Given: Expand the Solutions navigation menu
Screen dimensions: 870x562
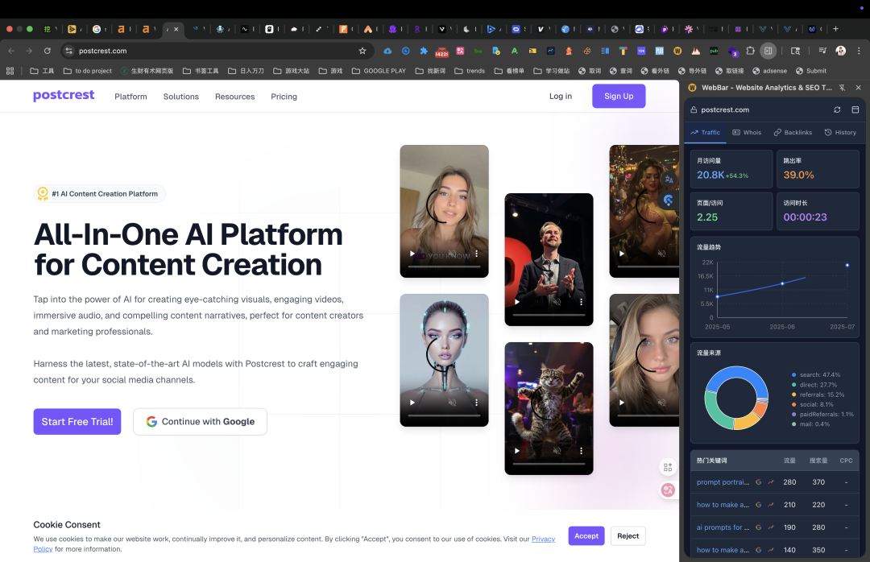Looking at the screenshot, I should (x=181, y=97).
